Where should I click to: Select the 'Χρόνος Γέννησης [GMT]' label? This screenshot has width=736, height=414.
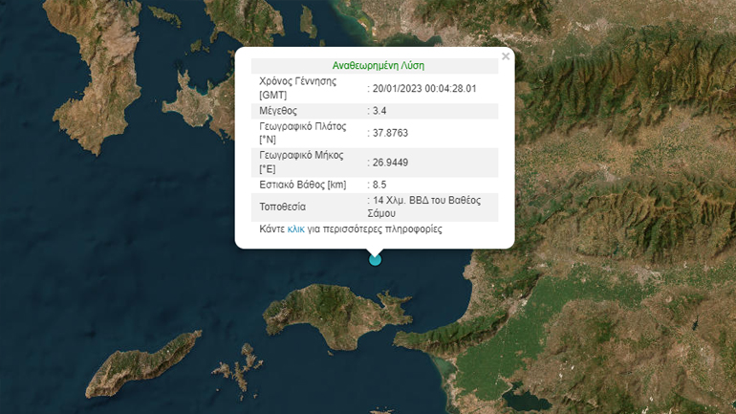coord(298,88)
